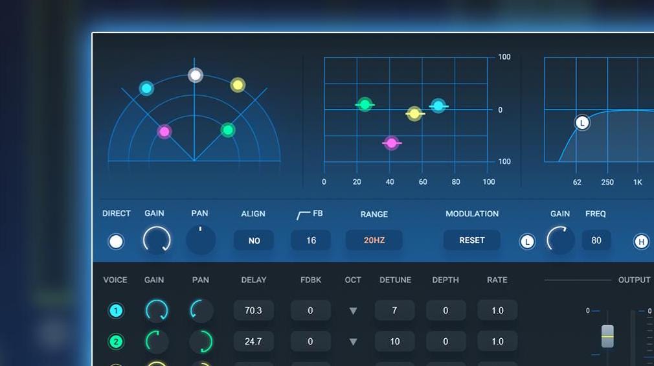Click the FB value 16 field

pos(311,240)
